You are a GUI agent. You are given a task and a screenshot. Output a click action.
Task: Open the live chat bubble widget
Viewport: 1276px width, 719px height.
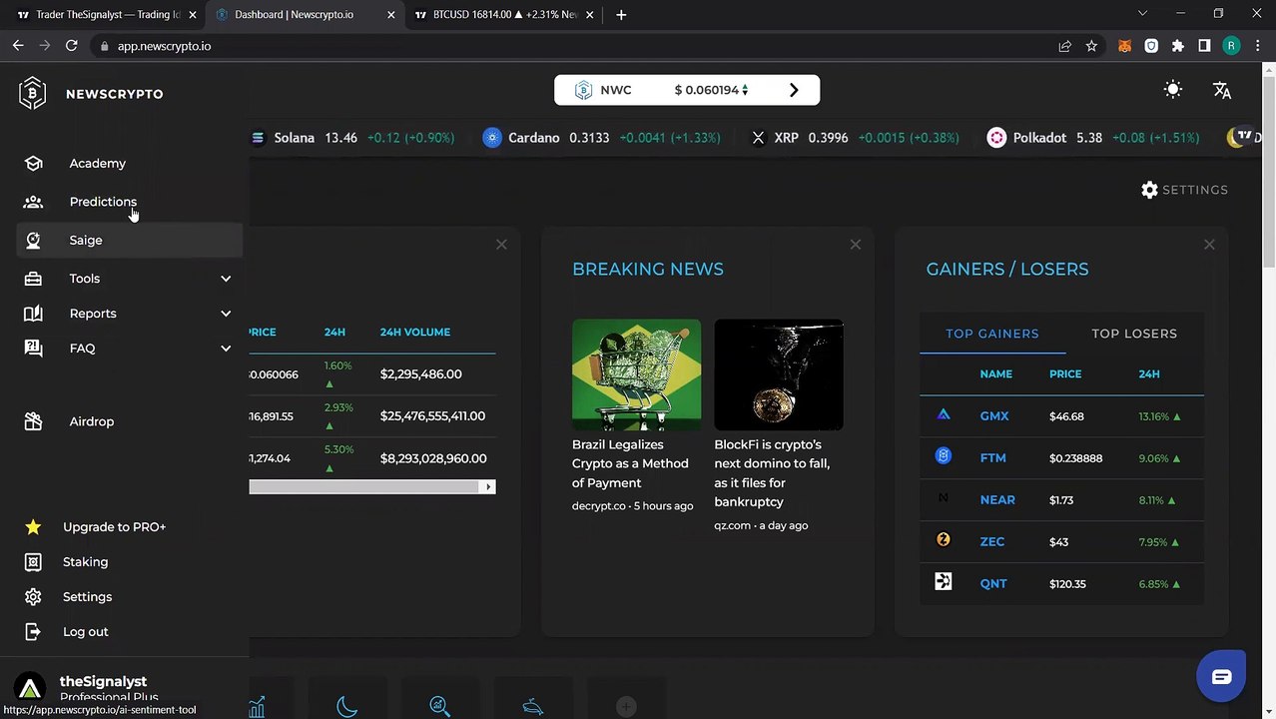(1221, 677)
